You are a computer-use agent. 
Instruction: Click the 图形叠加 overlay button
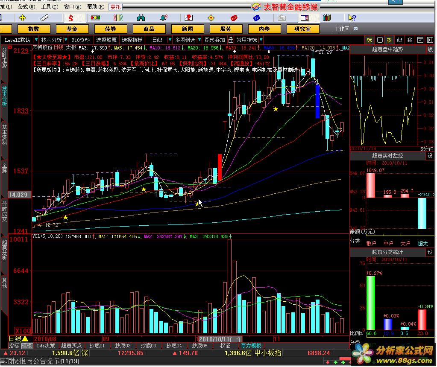click(x=214, y=40)
